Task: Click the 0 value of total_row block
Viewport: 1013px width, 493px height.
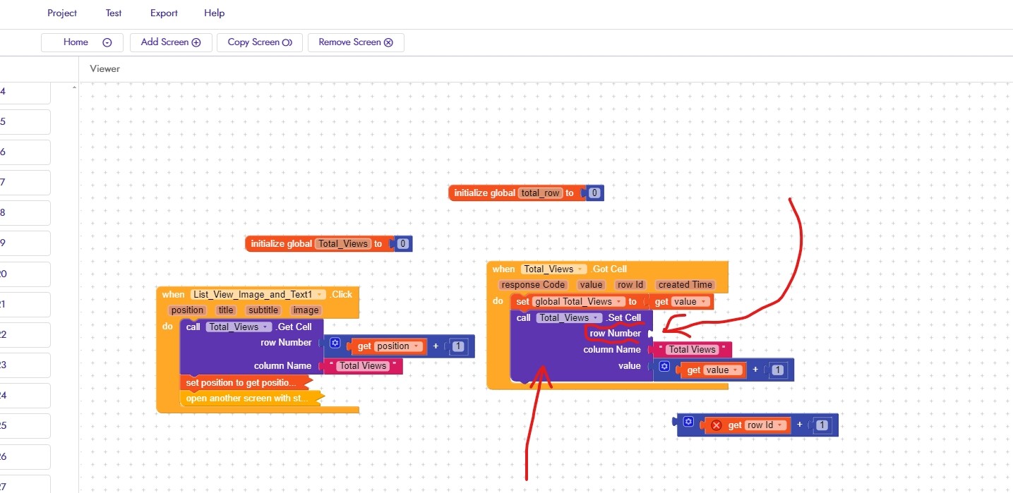Action: pos(594,193)
